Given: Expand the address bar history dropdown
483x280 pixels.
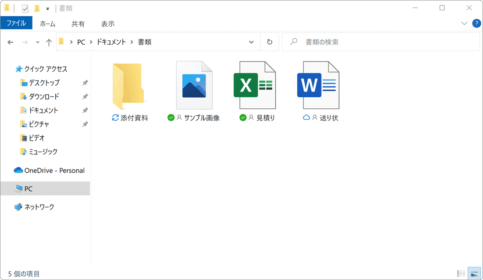Looking at the screenshot, I should pyautogui.click(x=251, y=42).
